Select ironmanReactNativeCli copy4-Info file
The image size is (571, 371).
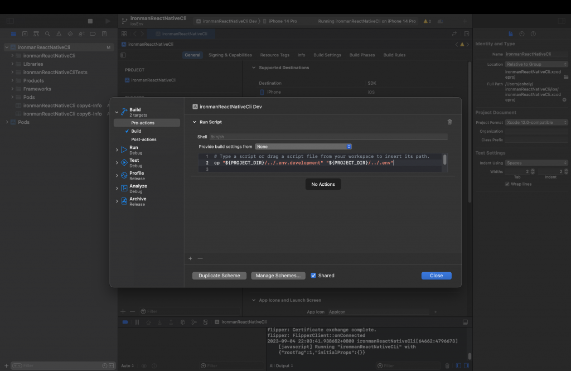click(62, 105)
